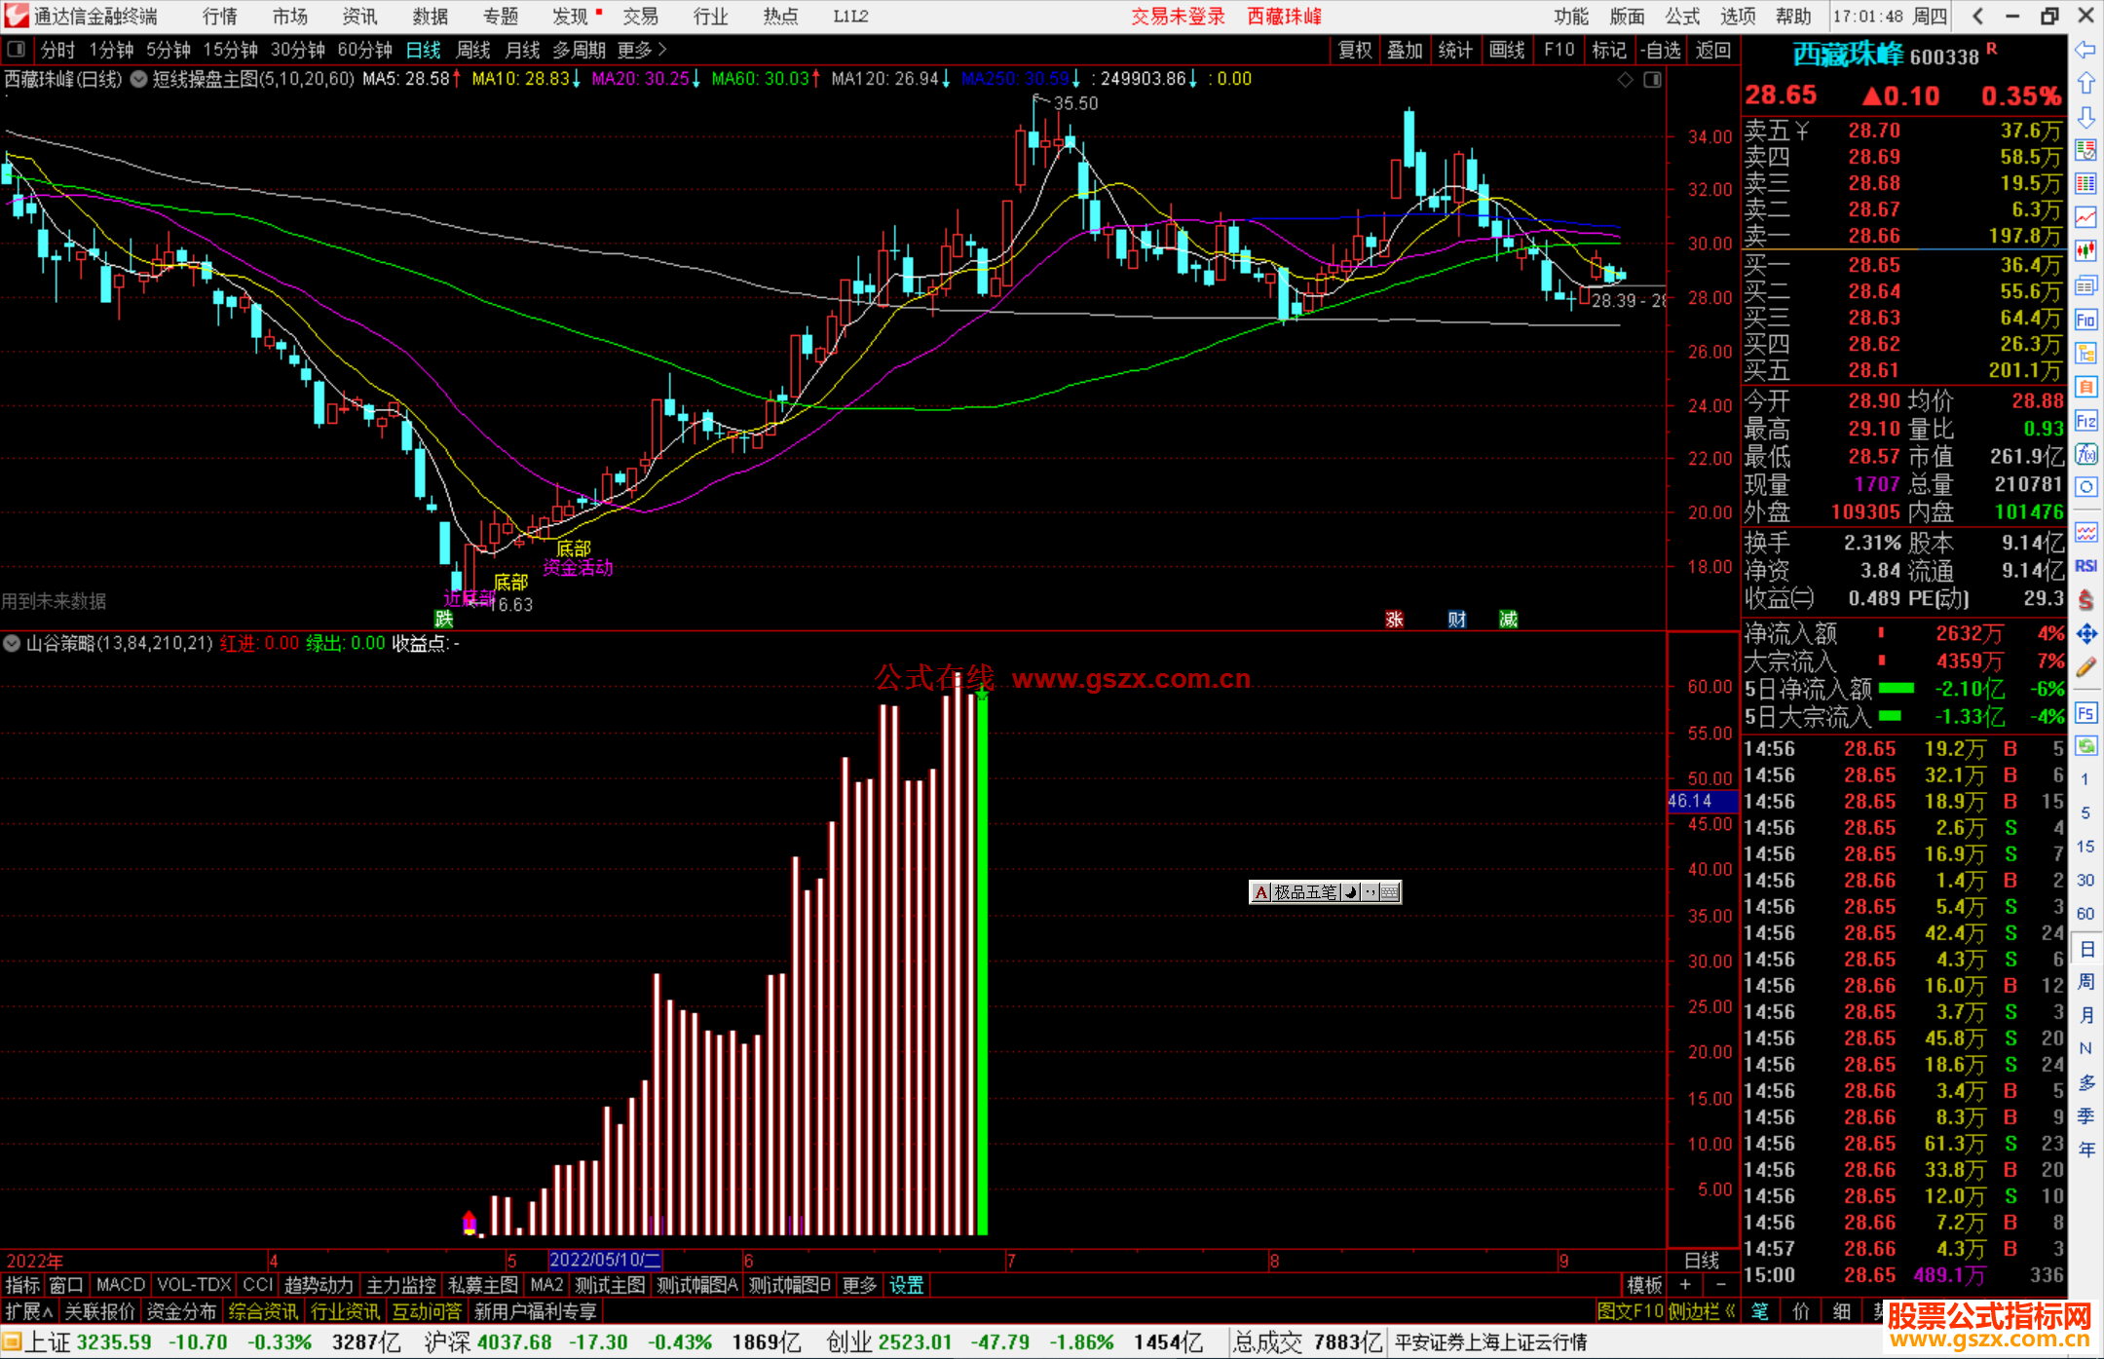The image size is (2104, 1359).
Task: Open 更多 indicator tabs list
Action: (859, 1285)
